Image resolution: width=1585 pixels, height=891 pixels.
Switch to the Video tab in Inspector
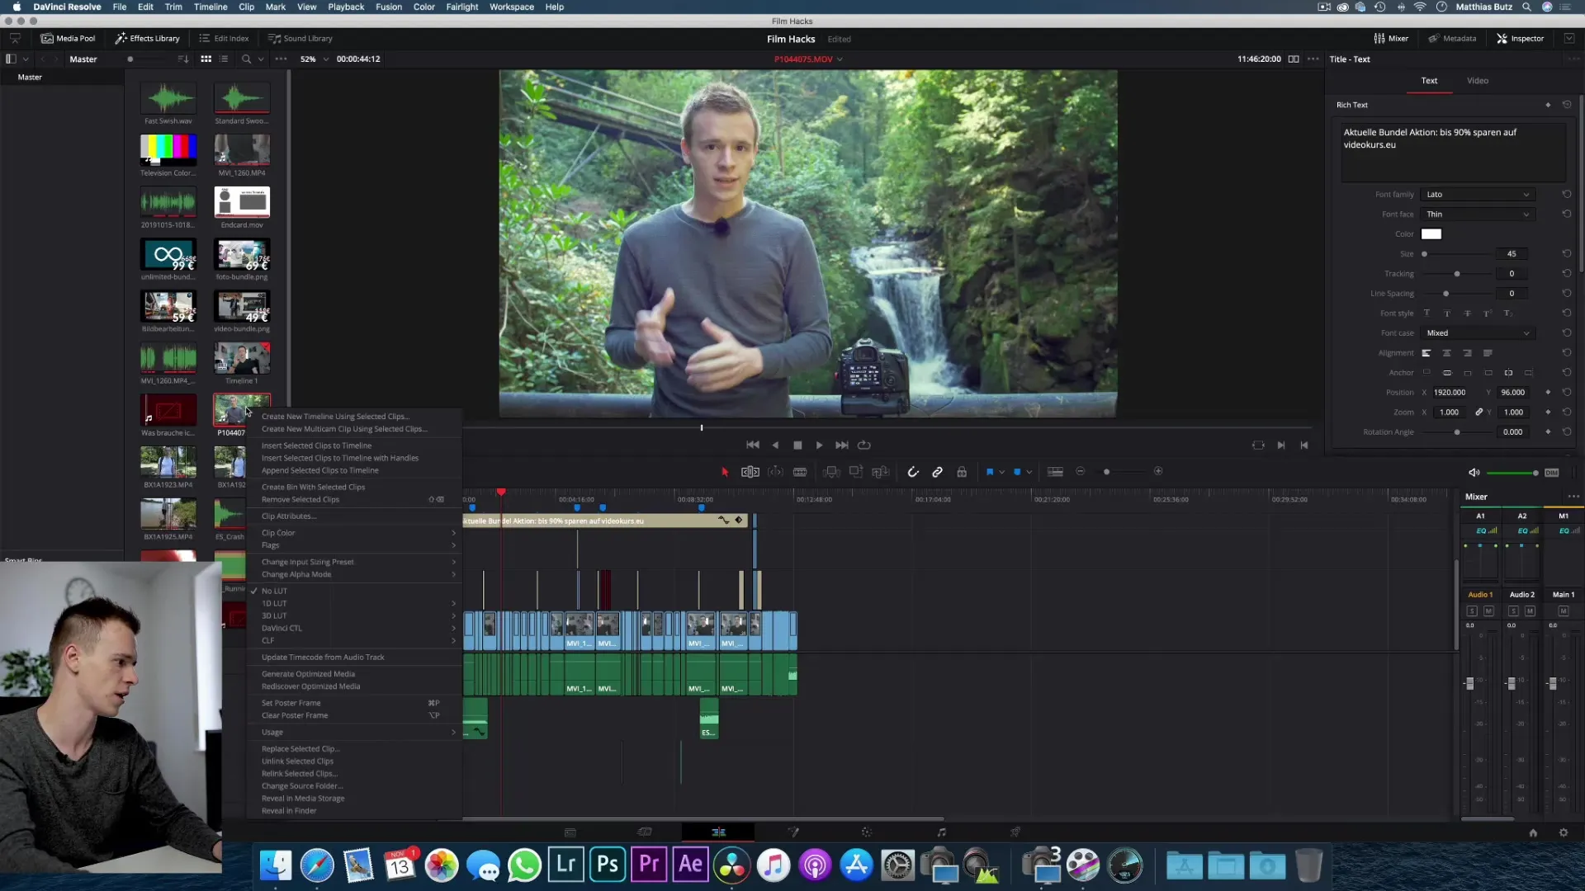point(1477,81)
